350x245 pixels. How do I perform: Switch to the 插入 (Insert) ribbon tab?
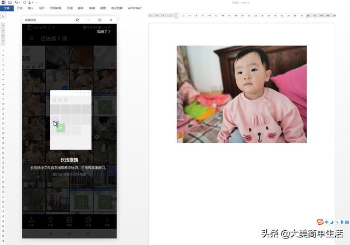coord(31,8)
